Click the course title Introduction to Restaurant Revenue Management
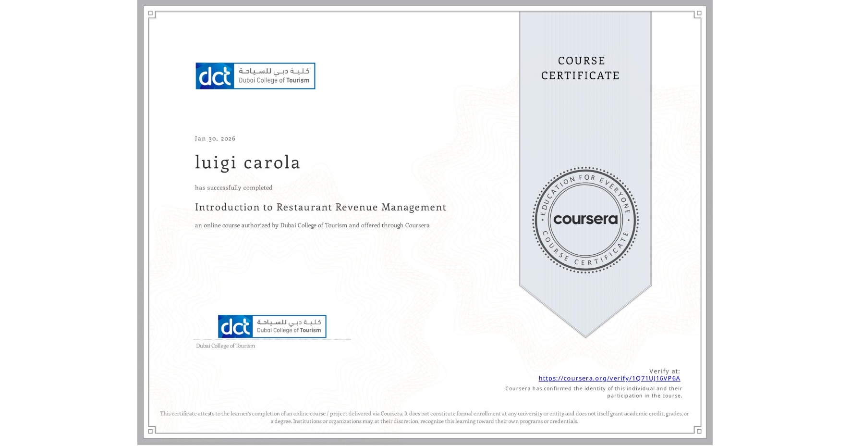 coord(320,207)
